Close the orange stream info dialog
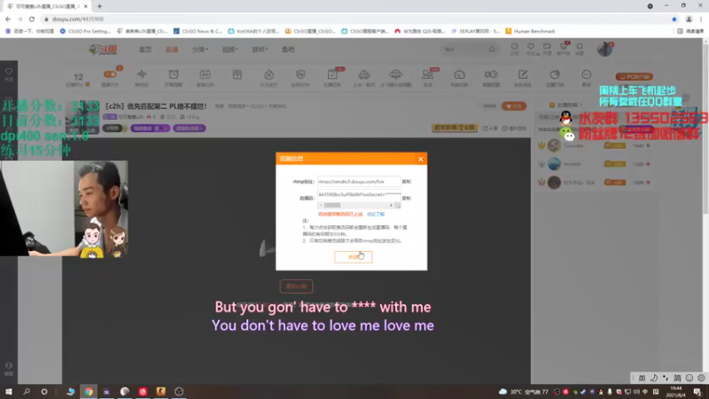The image size is (709, 399). coord(420,159)
